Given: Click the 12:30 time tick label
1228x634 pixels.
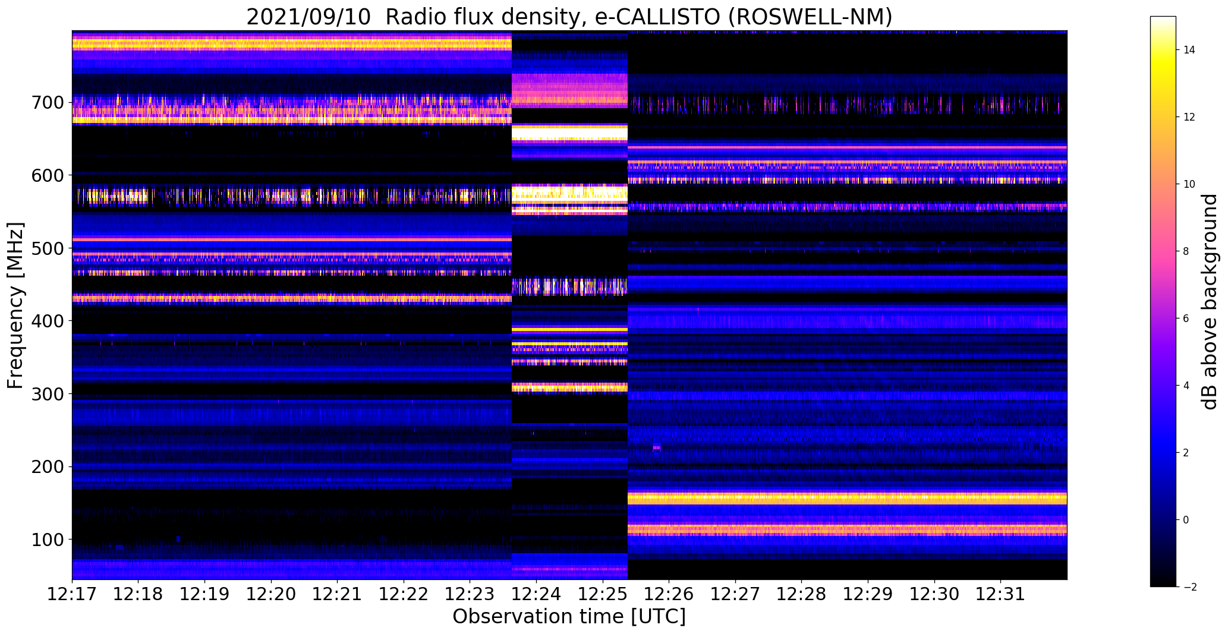Looking at the screenshot, I should pos(934,594).
